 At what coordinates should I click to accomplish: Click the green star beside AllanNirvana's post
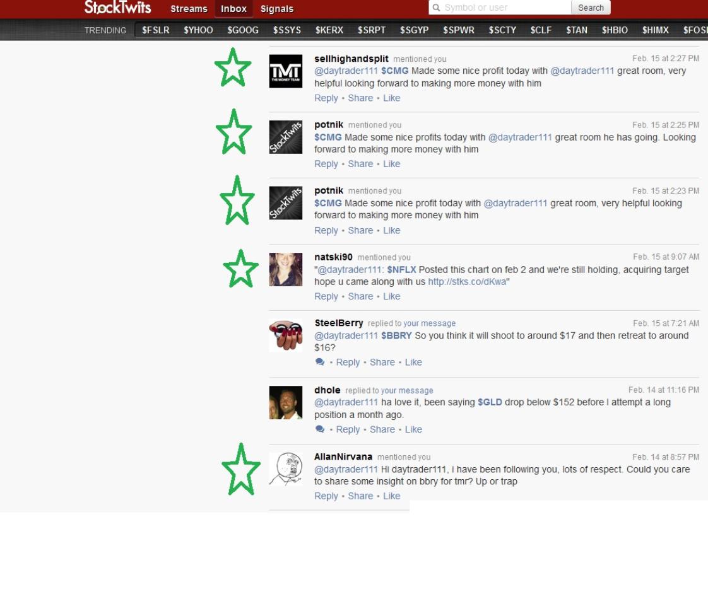(240, 469)
